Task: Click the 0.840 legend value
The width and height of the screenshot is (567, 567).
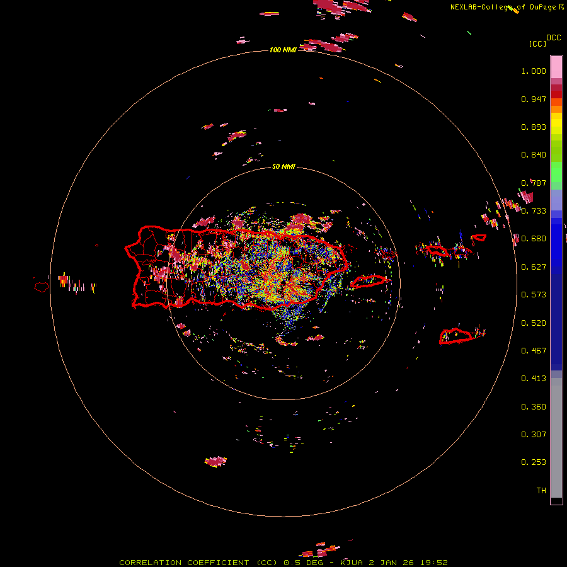Action: tap(534, 155)
